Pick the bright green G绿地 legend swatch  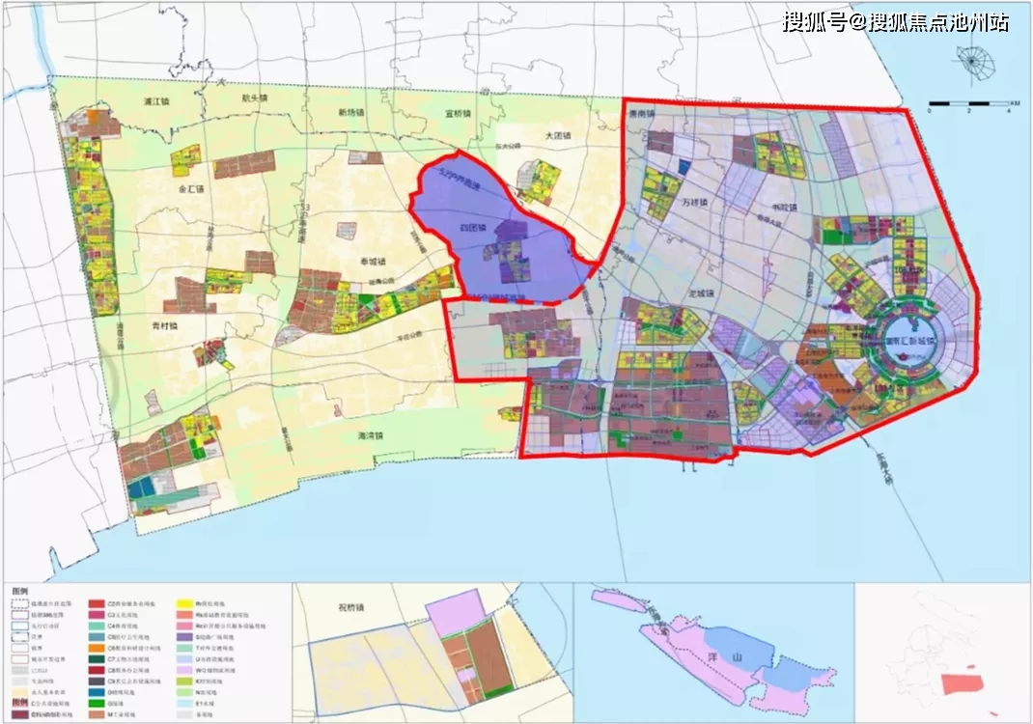click(x=97, y=704)
